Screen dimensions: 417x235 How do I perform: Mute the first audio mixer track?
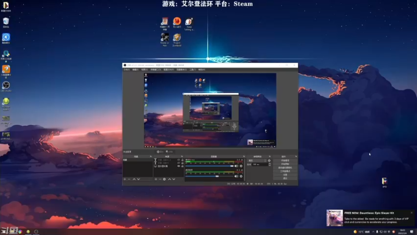(x=236, y=166)
